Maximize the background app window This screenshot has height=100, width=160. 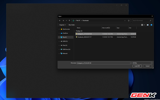pyautogui.click(x=121, y=5)
